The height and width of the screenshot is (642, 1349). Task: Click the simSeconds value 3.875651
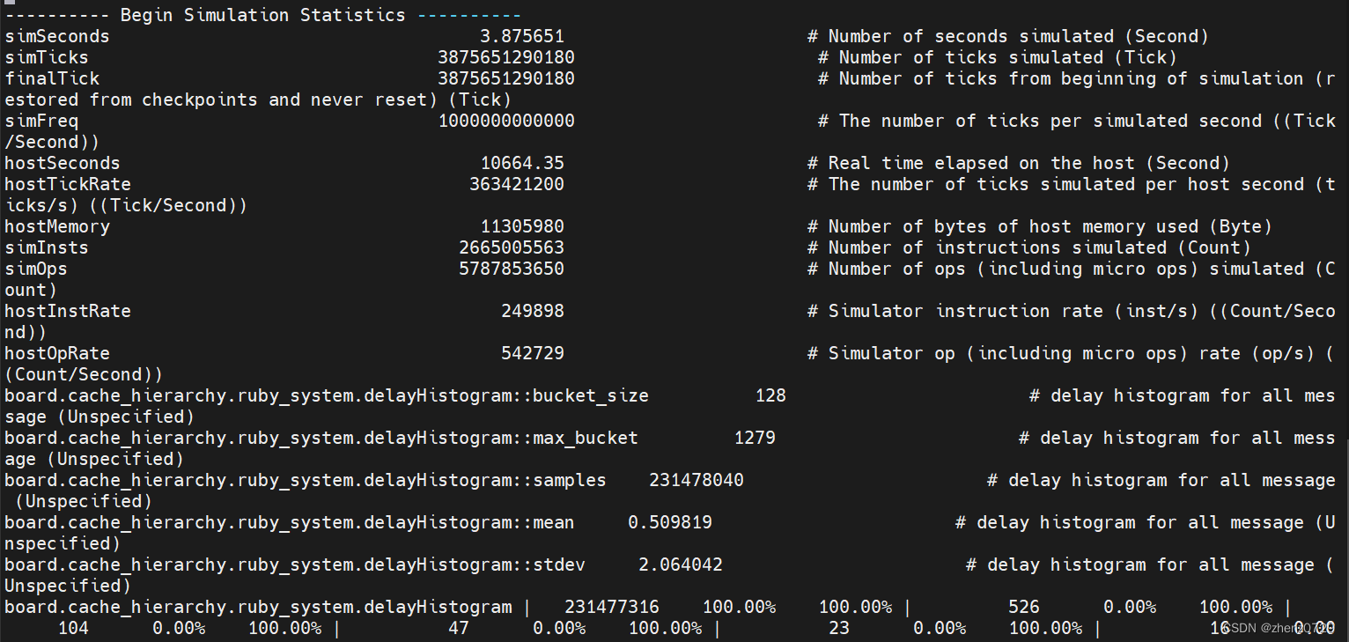[522, 36]
